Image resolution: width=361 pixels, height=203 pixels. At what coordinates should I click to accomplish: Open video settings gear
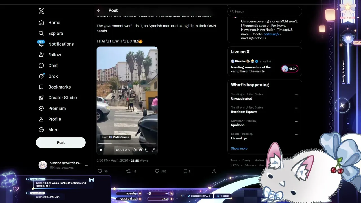[140, 150]
